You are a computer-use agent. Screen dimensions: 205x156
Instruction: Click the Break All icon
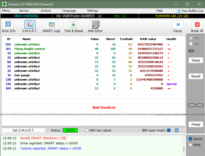[197, 25]
